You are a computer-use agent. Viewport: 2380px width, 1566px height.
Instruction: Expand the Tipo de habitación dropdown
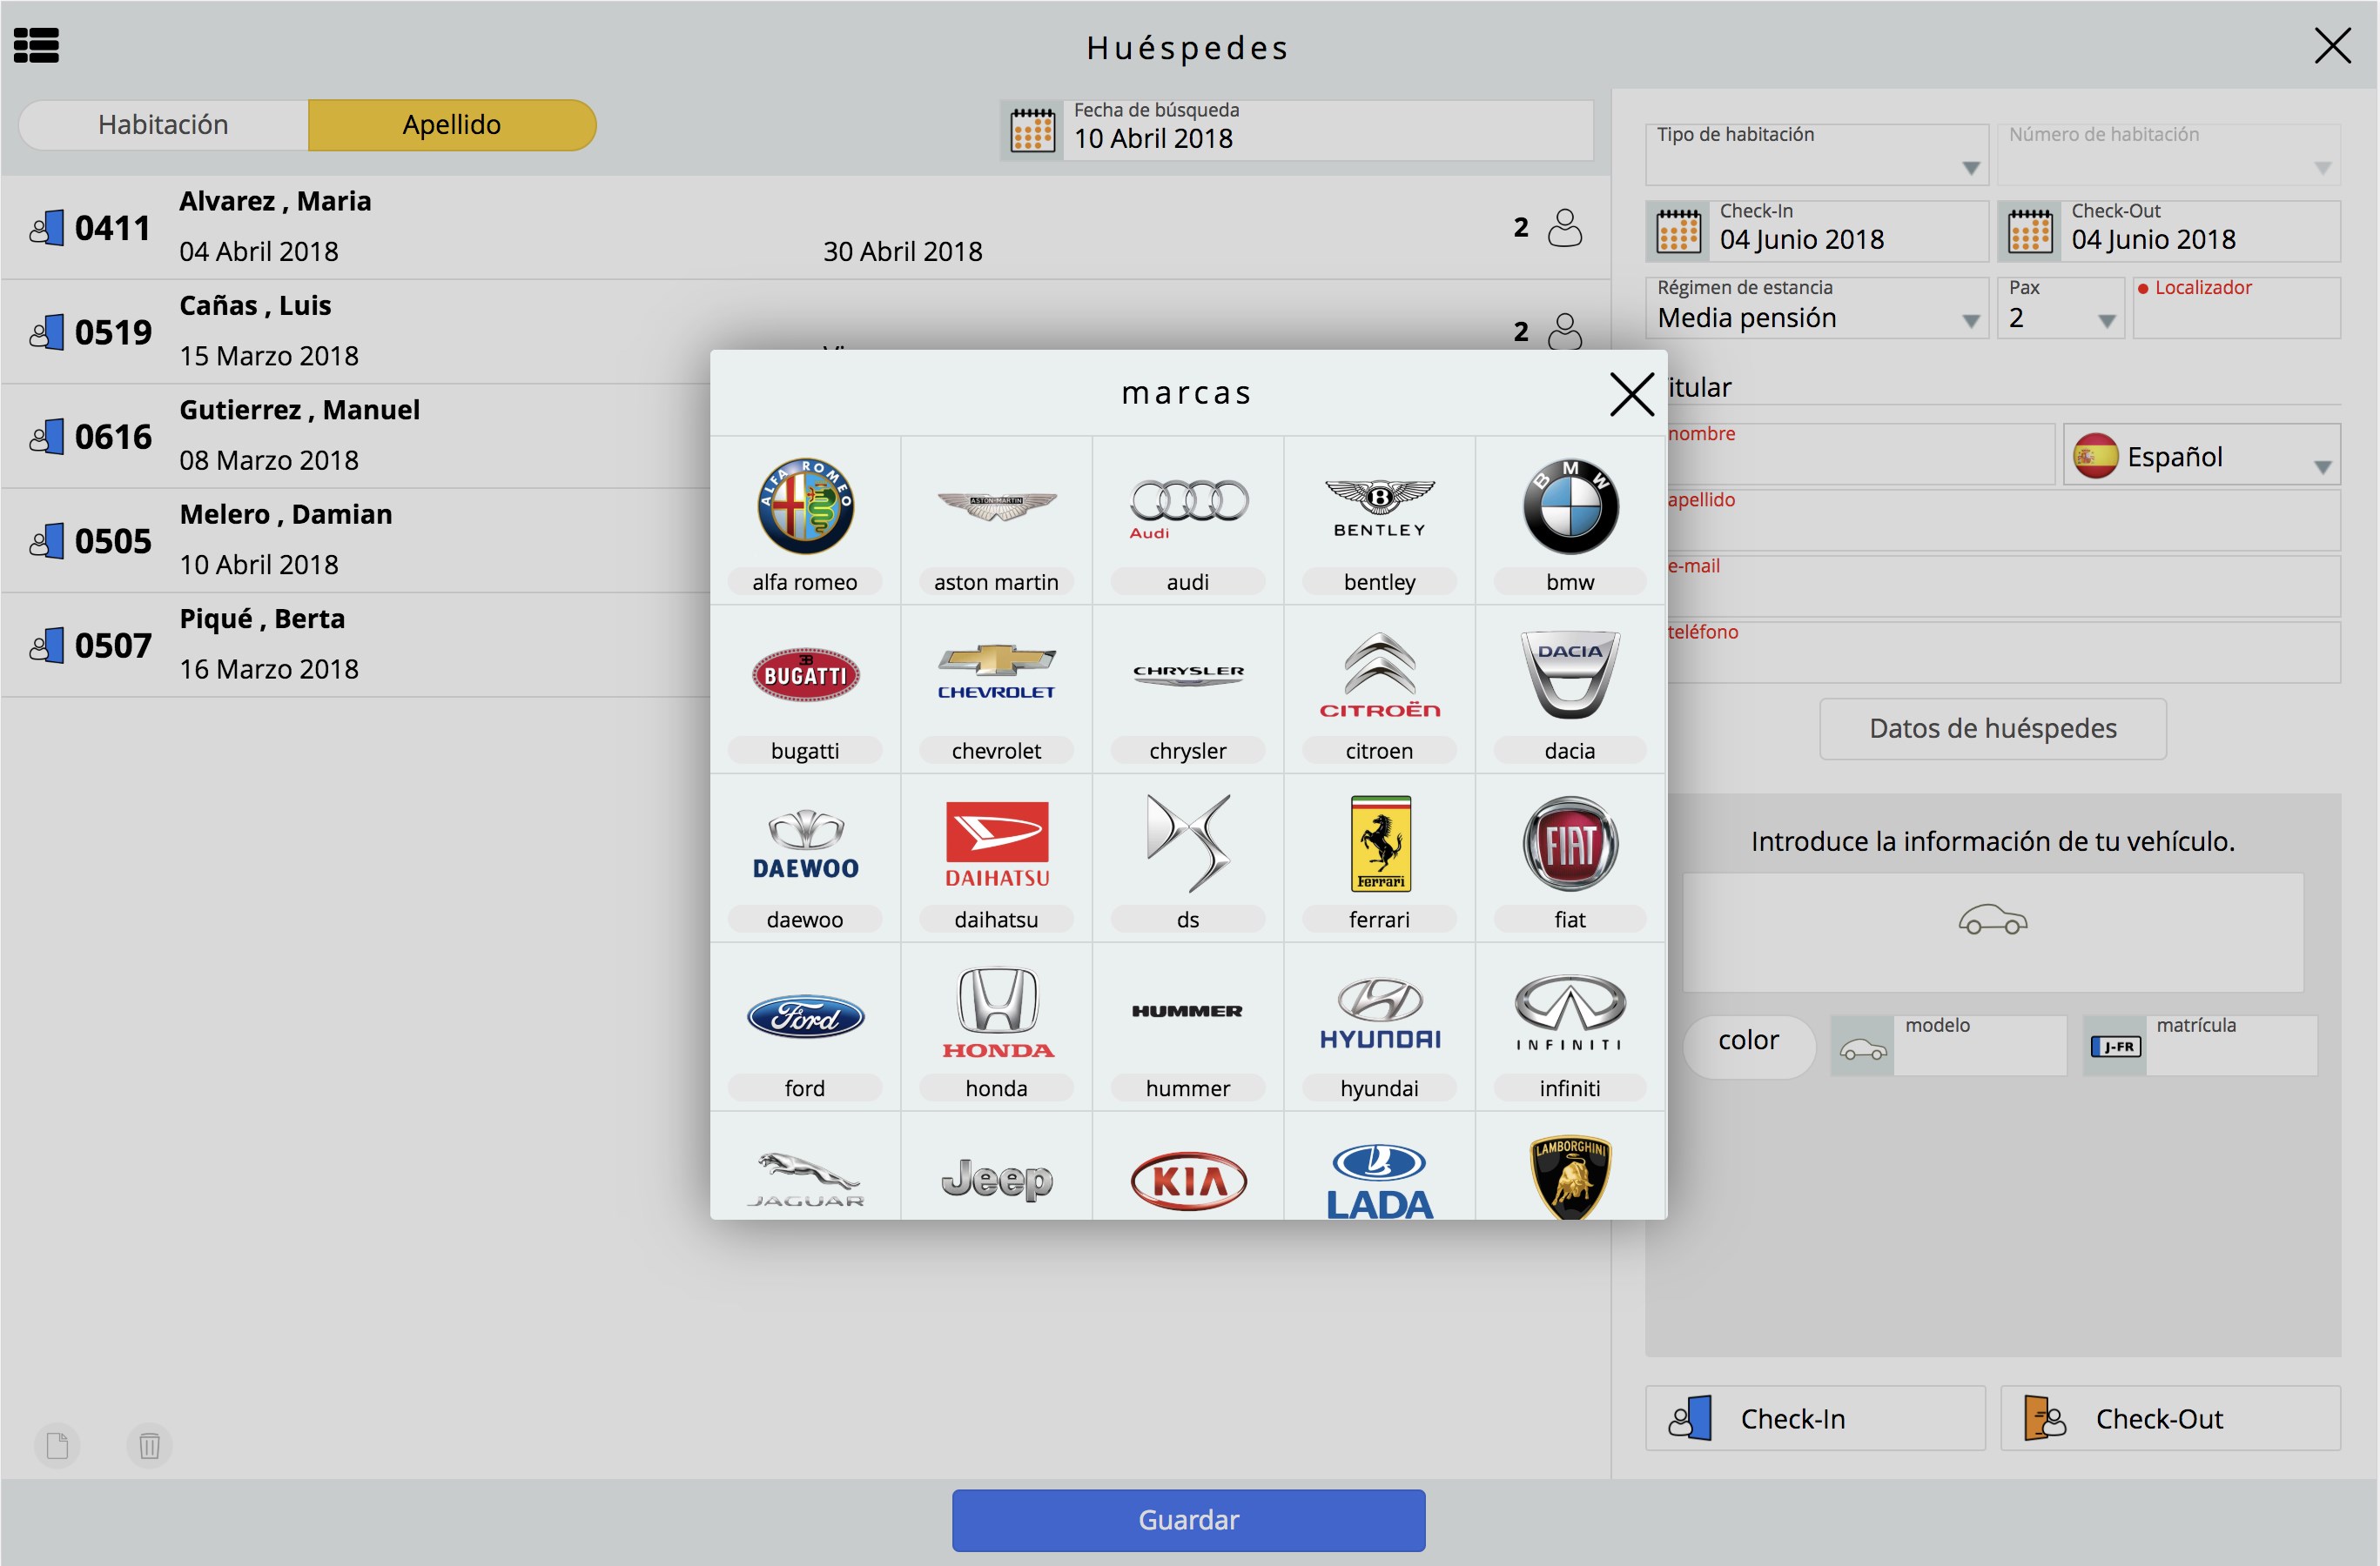click(x=1817, y=154)
